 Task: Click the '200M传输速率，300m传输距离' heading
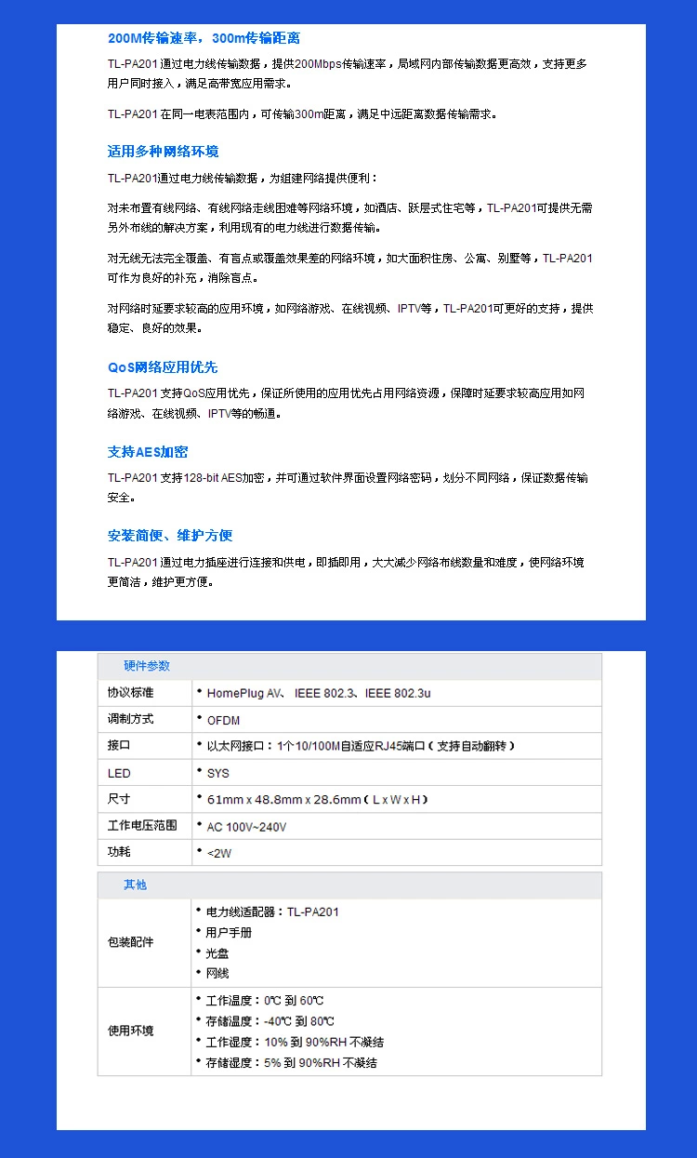pyautogui.click(x=204, y=39)
